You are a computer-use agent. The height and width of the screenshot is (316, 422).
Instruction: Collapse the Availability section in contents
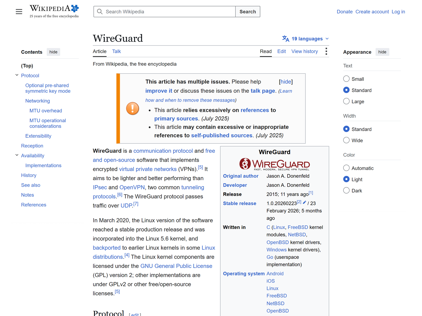coord(17,155)
